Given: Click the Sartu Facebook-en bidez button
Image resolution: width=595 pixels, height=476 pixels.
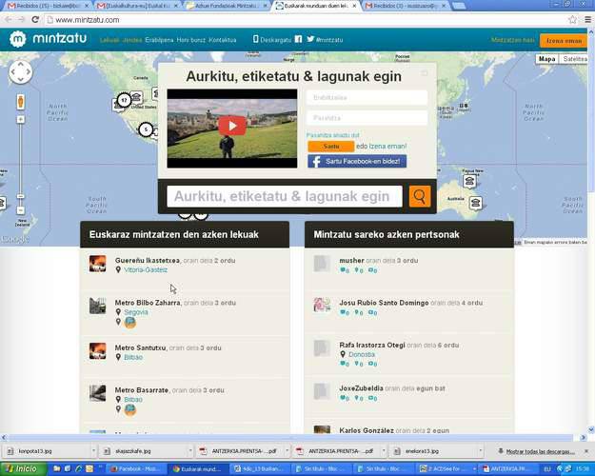Looking at the screenshot, I should click(357, 161).
